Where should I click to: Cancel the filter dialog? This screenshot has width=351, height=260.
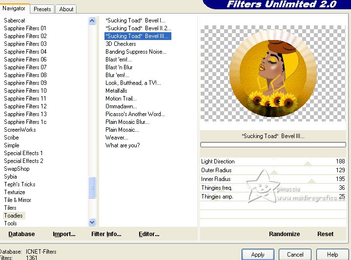coord(295,255)
